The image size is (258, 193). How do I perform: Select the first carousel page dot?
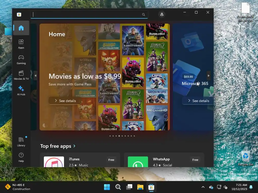point(110,136)
